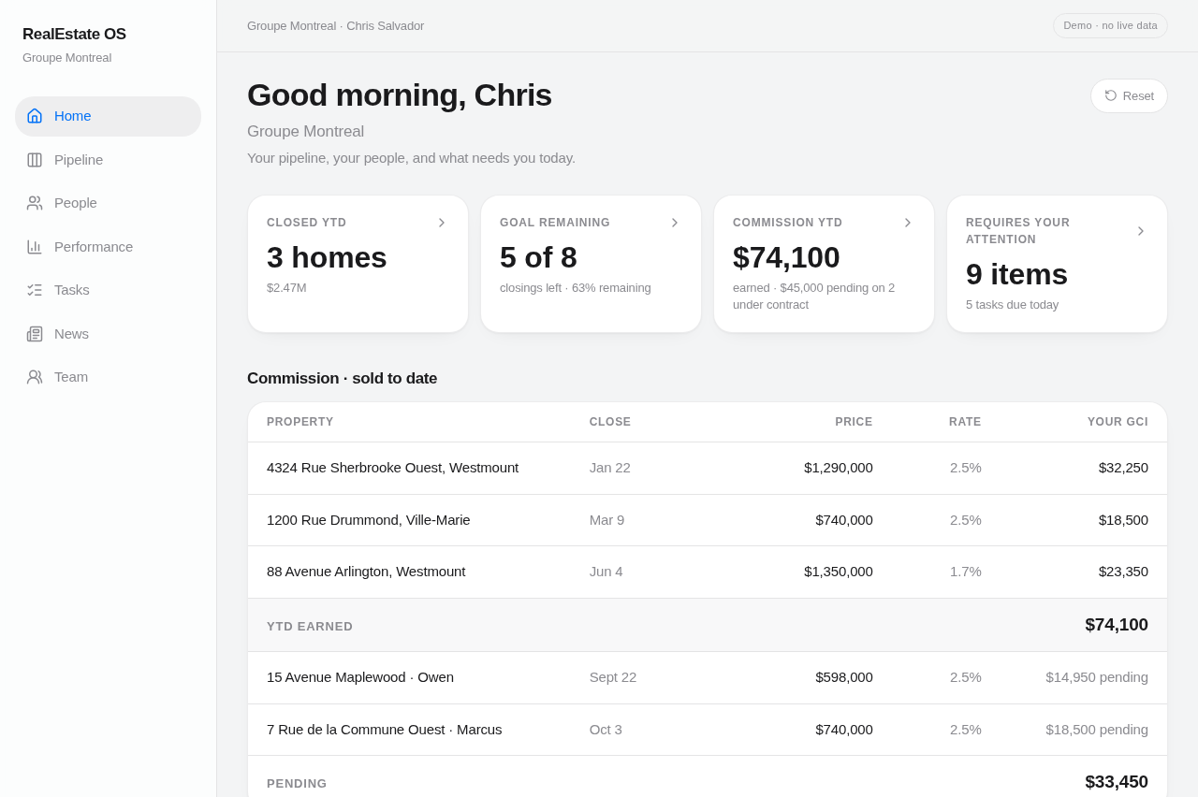This screenshot has height=797, width=1198.
Task: Click the Performance bar chart icon
Action: point(35,247)
